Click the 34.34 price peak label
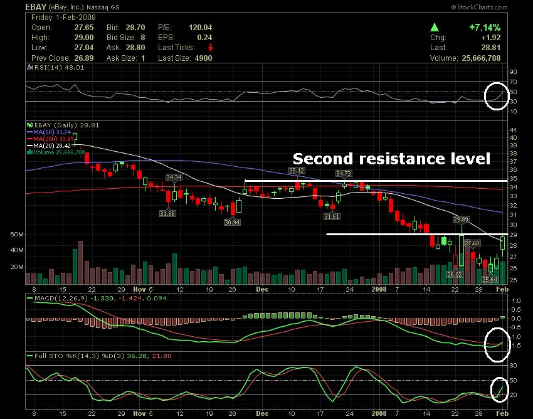Screen dimensions: 533x419 pyautogui.click(x=174, y=177)
